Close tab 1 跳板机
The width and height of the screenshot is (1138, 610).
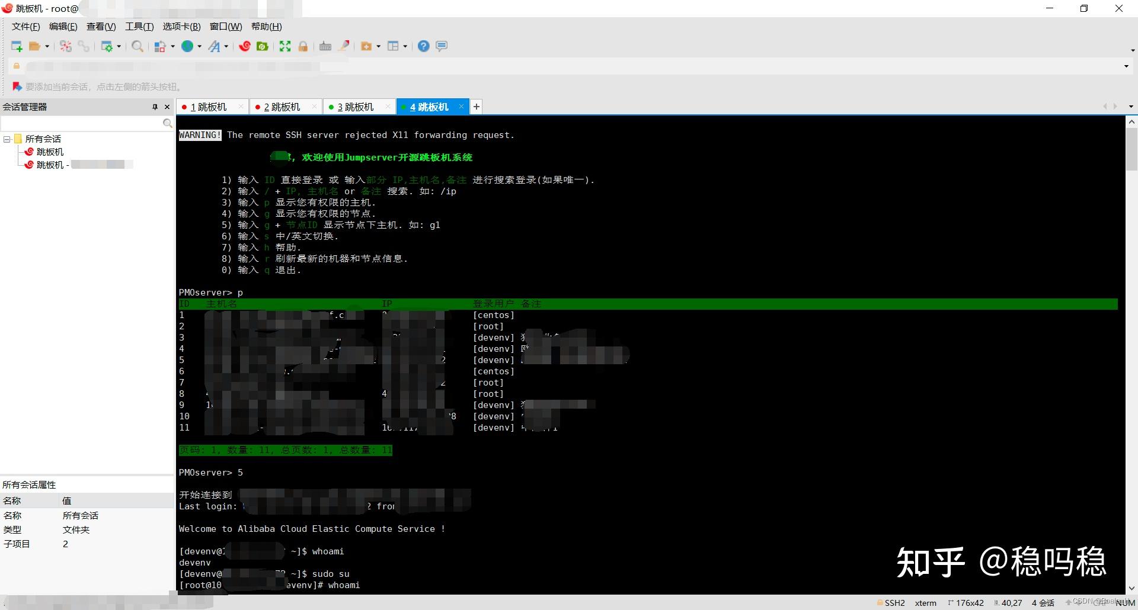tap(241, 107)
